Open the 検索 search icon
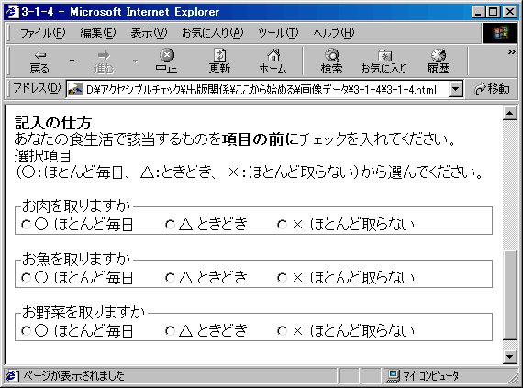 point(331,55)
